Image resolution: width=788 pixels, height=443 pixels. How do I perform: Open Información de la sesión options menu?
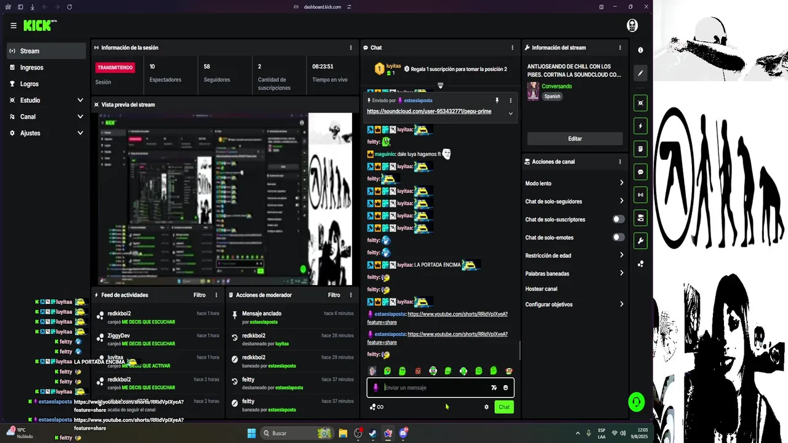pyautogui.click(x=351, y=47)
